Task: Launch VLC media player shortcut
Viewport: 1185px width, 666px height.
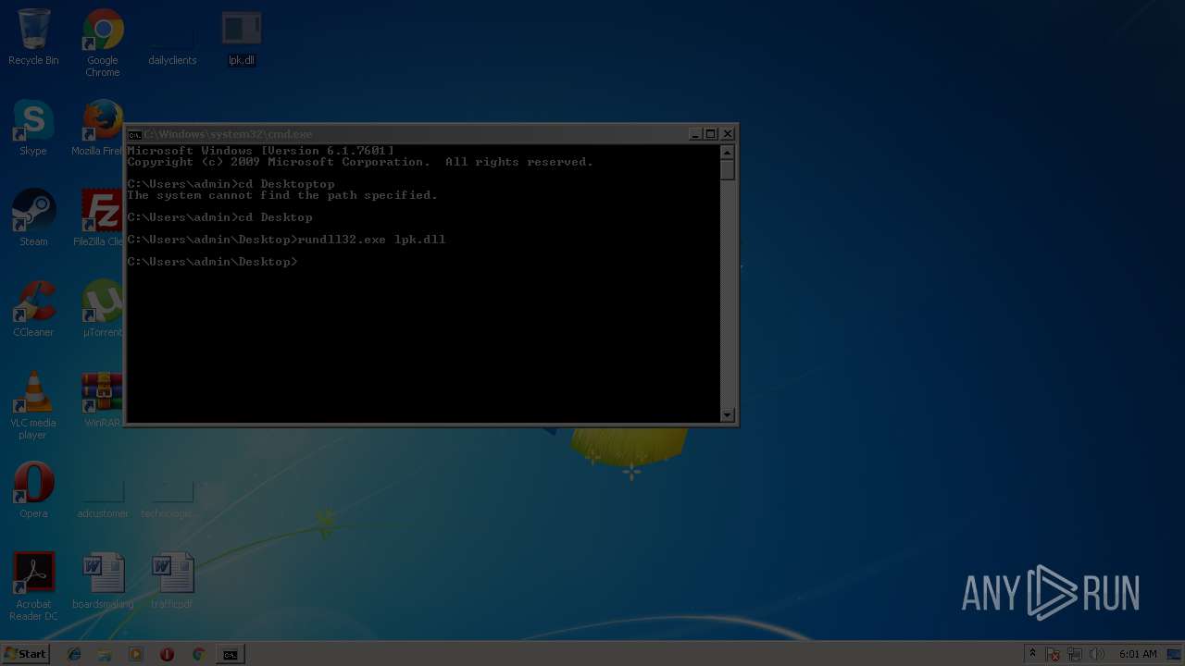Action: click(x=33, y=405)
